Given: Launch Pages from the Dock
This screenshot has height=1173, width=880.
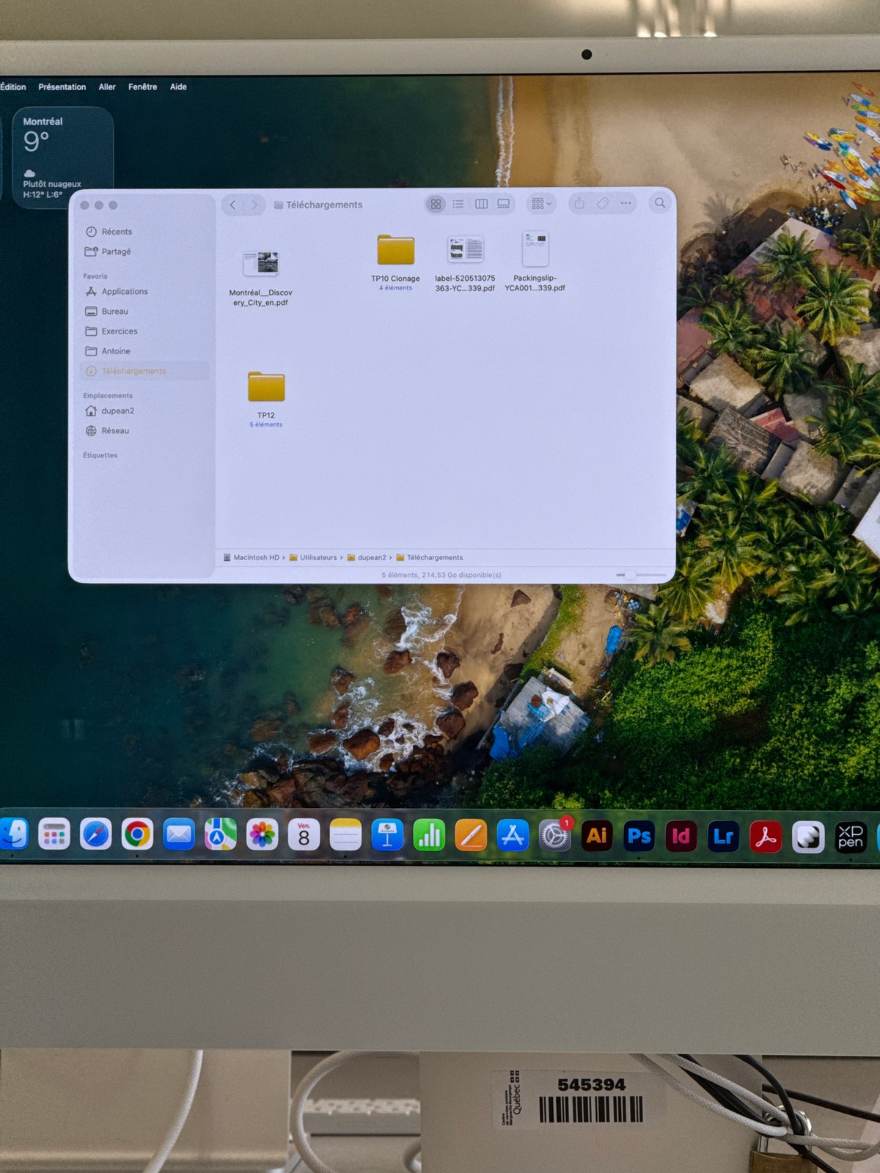Looking at the screenshot, I should (471, 835).
